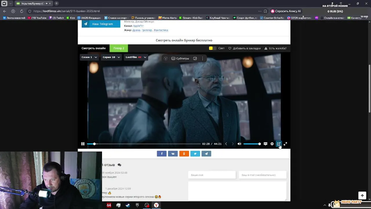Click the address bar URL

click(66, 11)
